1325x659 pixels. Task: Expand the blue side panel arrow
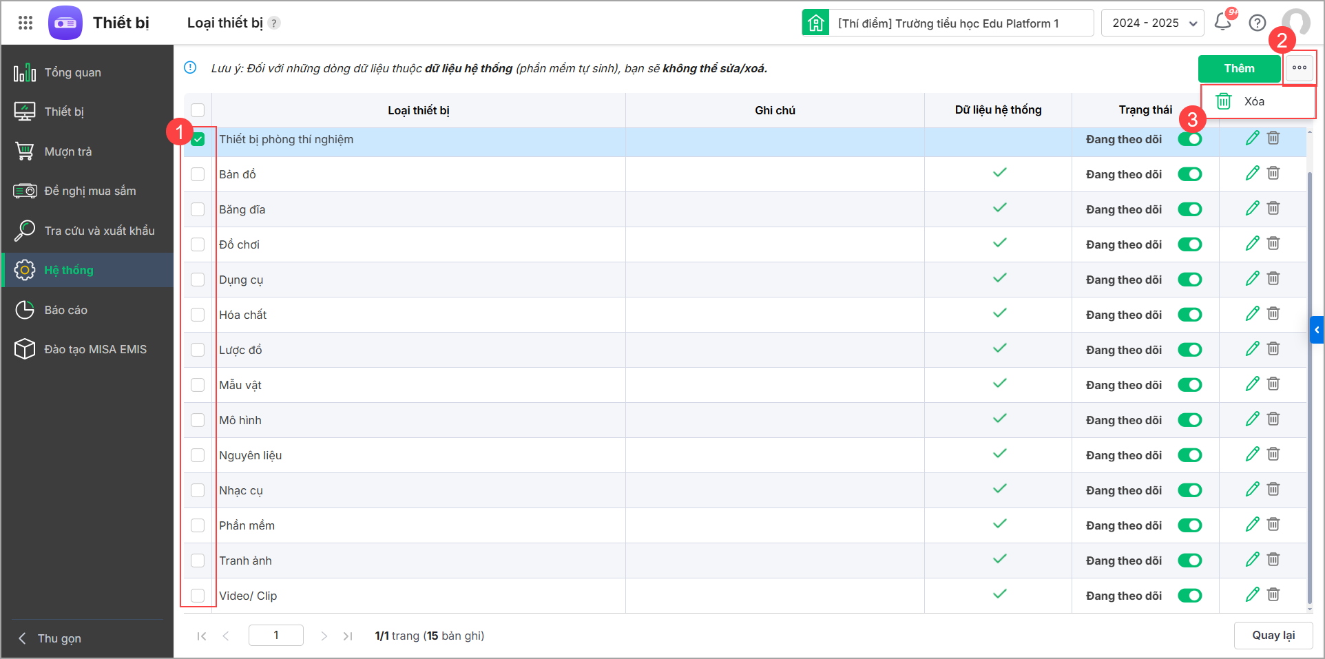(1317, 330)
